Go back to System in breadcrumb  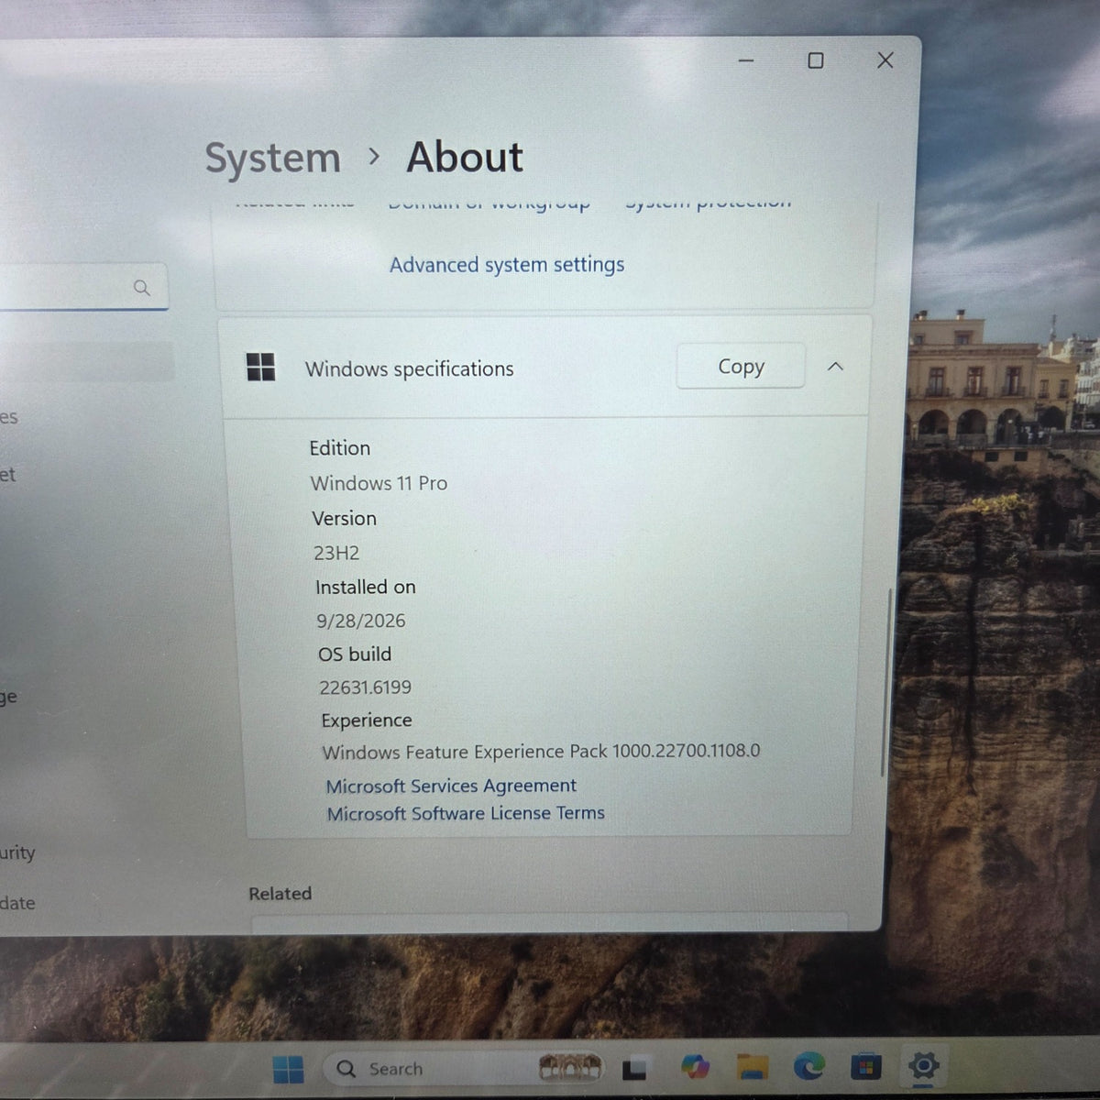(272, 159)
